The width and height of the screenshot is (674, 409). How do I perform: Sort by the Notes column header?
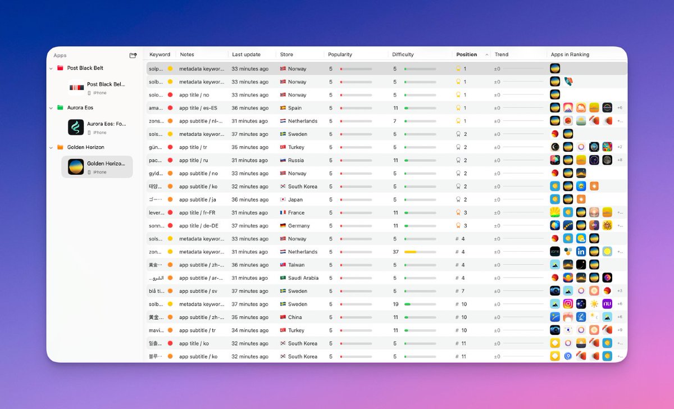coord(187,54)
